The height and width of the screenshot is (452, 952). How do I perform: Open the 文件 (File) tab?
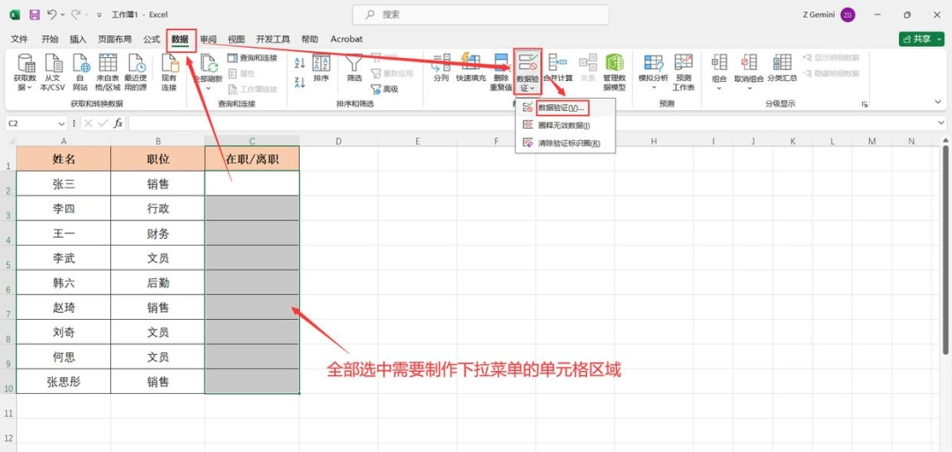coord(19,39)
